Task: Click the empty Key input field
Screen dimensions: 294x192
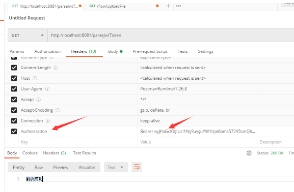Action: pos(78,142)
